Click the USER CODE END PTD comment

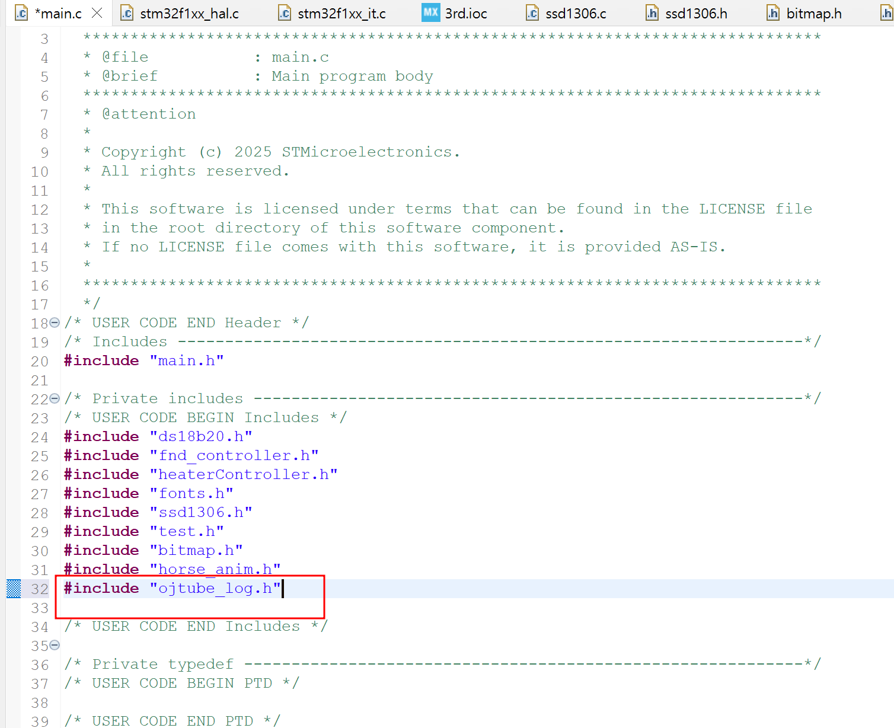173,721
